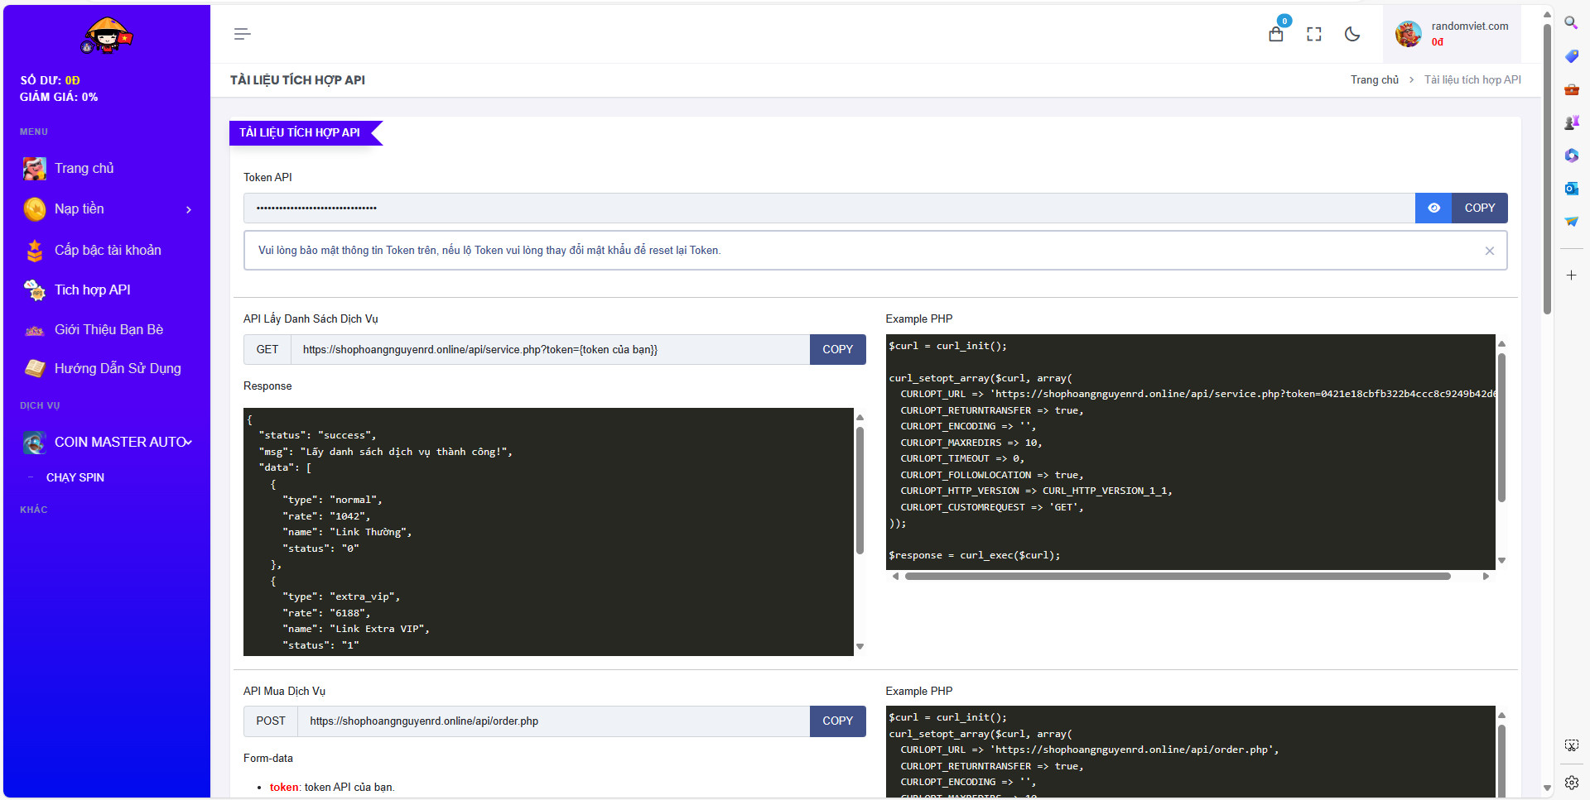Click the Tài liệu tích hợp API breadcrumb
The width and height of the screenshot is (1590, 800).
(x=1472, y=80)
